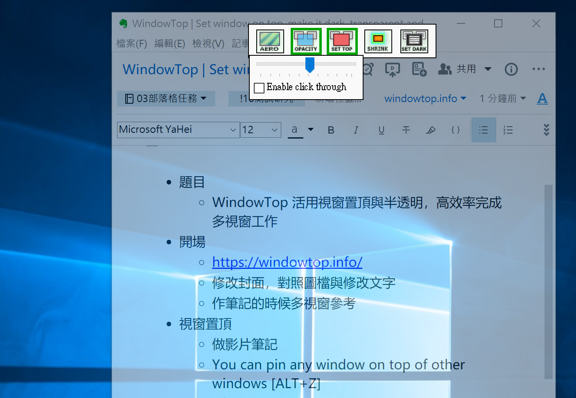Viewport: 576px width, 398px height.
Task: Toggle the bulleted list button
Action: 483,130
